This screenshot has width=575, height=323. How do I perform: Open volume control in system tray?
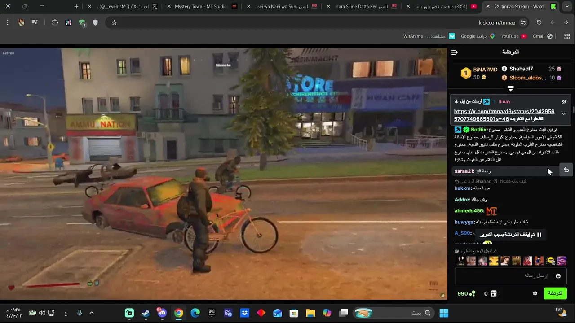(42, 313)
